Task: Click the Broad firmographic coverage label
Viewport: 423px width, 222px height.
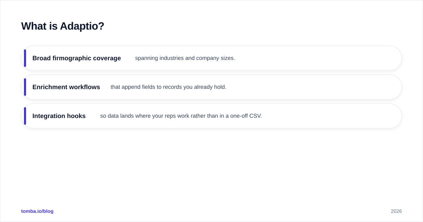Action: [76, 58]
